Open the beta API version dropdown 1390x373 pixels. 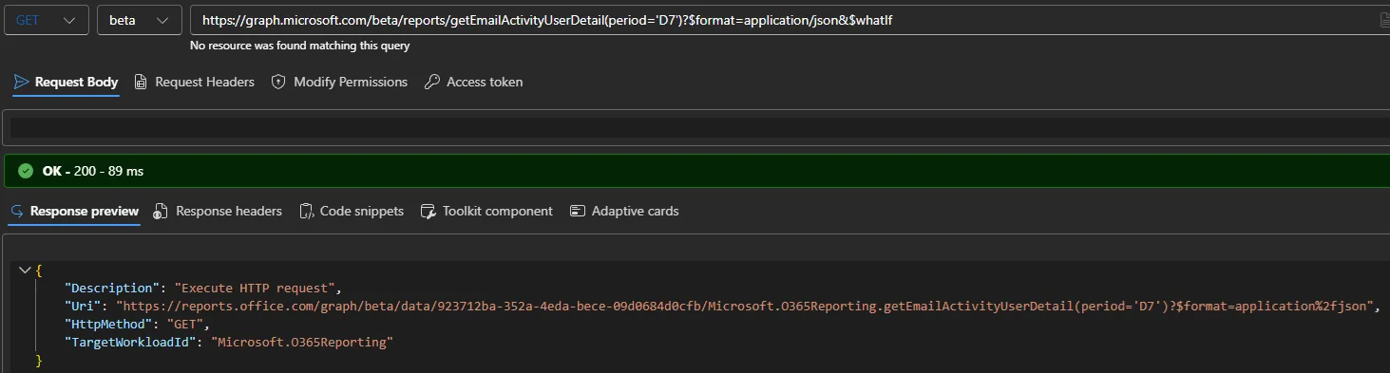click(x=139, y=20)
